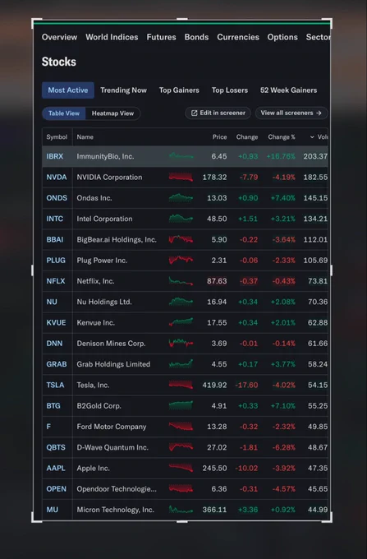Click the Intel Corporation name
367x559 pixels.
pos(104,219)
